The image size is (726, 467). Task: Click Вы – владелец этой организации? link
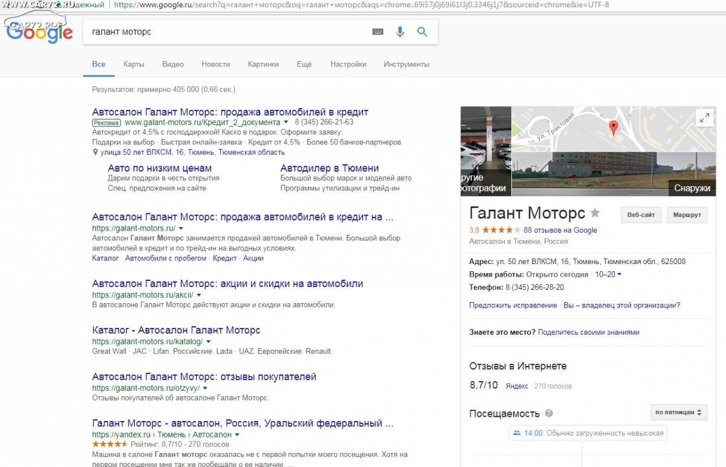click(622, 306)
